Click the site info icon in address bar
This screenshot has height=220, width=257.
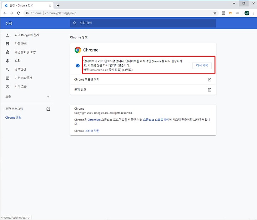[27, 13]
